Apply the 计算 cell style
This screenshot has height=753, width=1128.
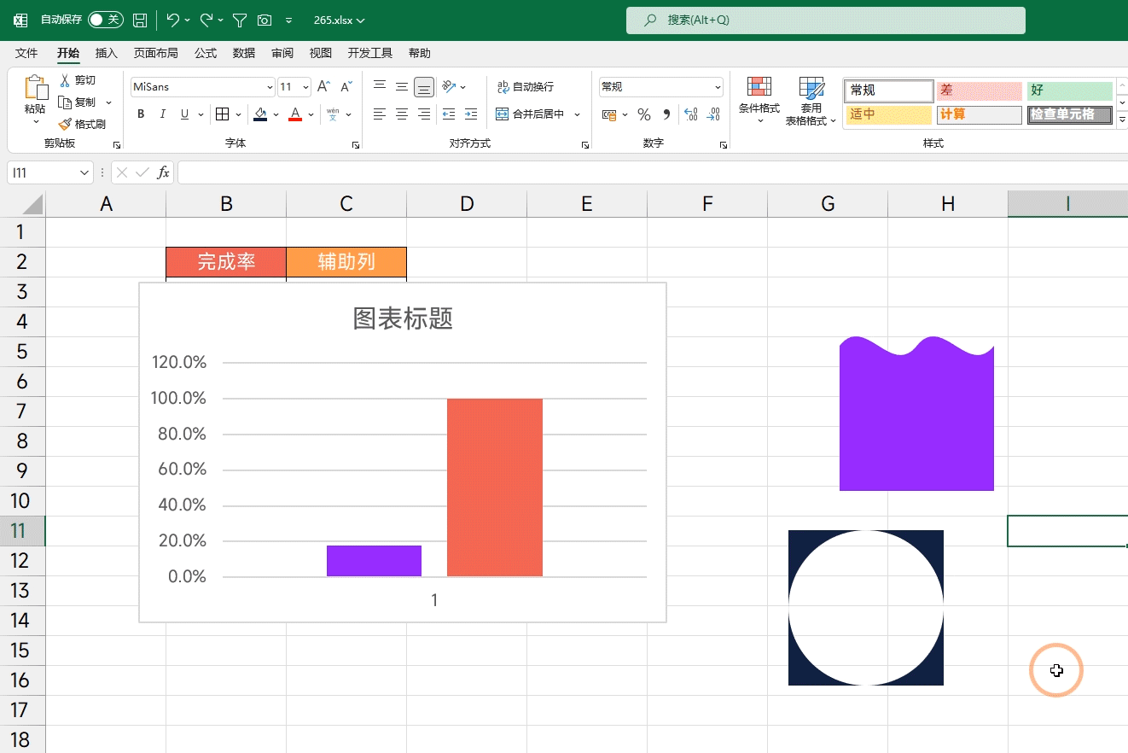click(979, 114)
